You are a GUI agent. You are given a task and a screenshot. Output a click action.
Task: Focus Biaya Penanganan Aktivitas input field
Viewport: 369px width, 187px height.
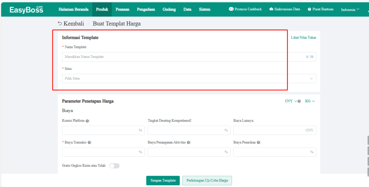(x=189, y=152)
